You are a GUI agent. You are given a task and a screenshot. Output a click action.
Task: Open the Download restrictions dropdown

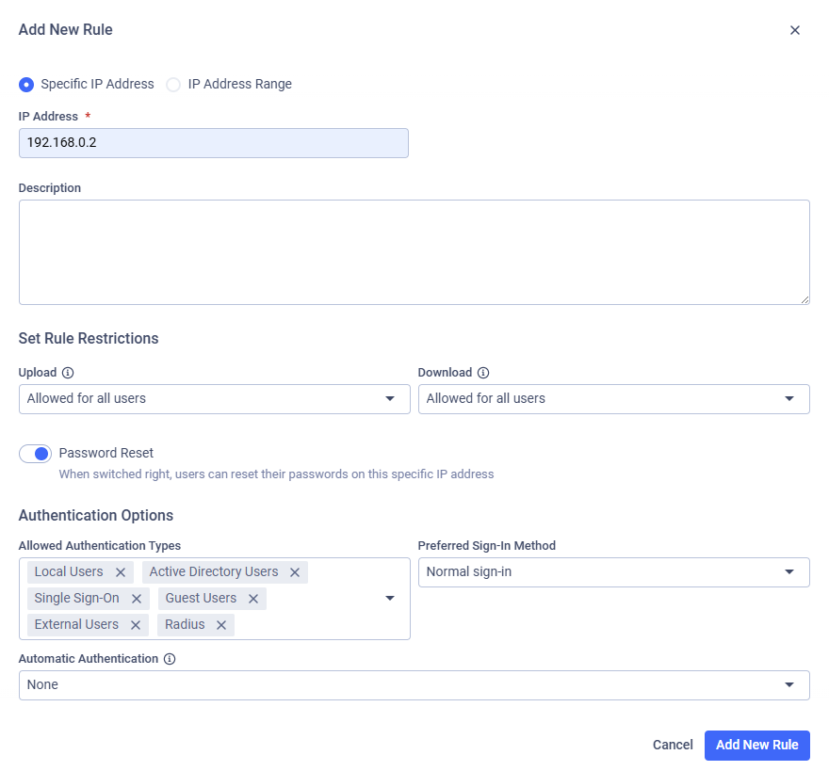pos(613,399)
